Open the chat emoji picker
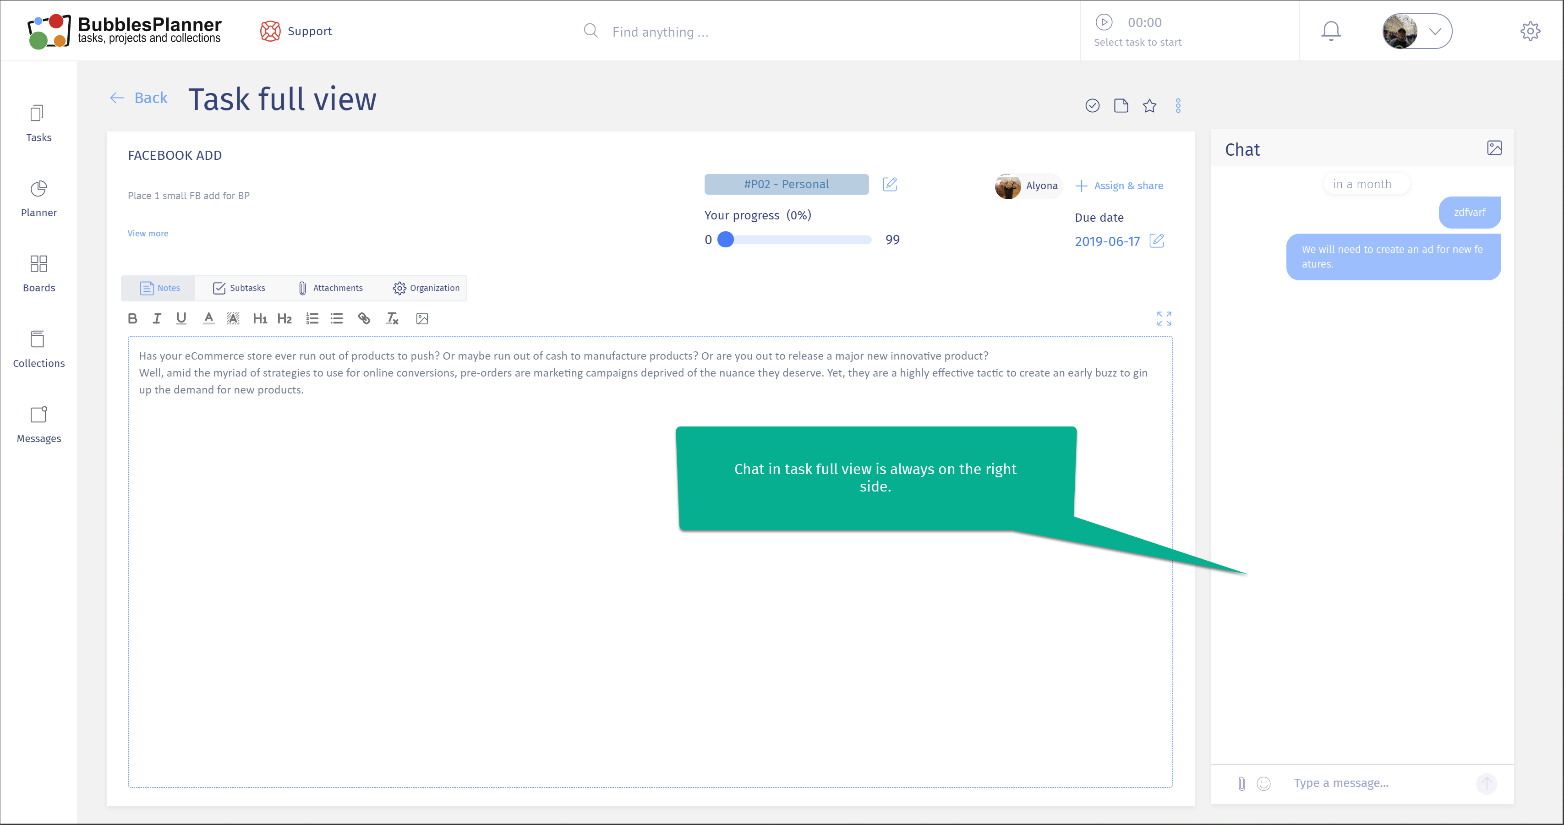Viewport: 1564px width, 825px height. click(1263, 783)
